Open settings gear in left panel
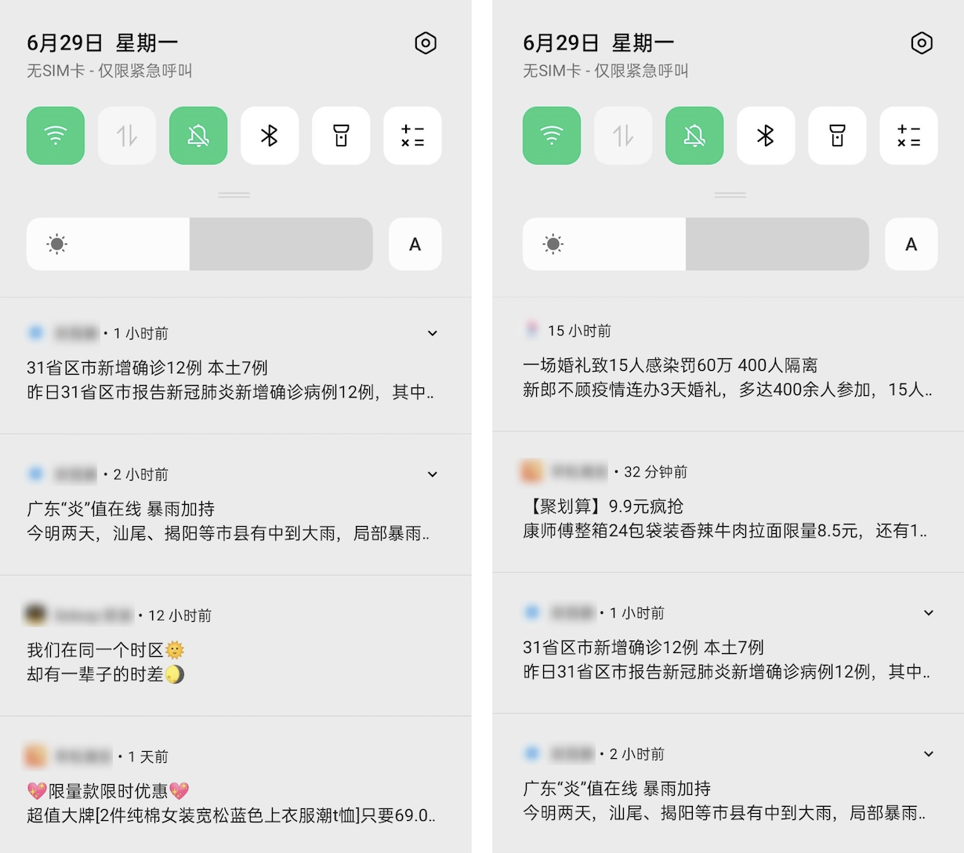The height and width of the screenshot is (853, 964). click(x=426, y=43)
